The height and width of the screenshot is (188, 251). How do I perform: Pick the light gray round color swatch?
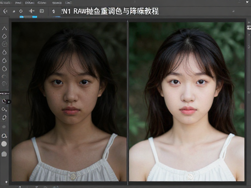click(x=4, y=144)
